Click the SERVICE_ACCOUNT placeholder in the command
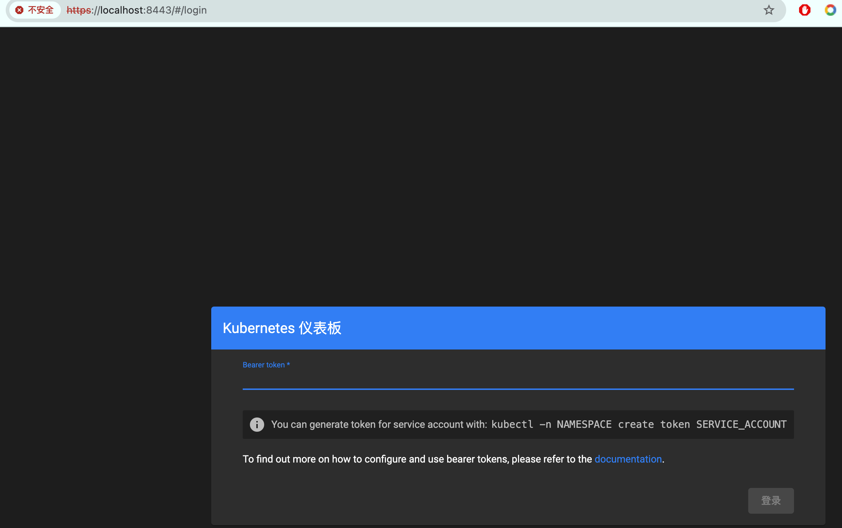The height and width of the screenshot is (528, 842). click(x=741, y=424)
